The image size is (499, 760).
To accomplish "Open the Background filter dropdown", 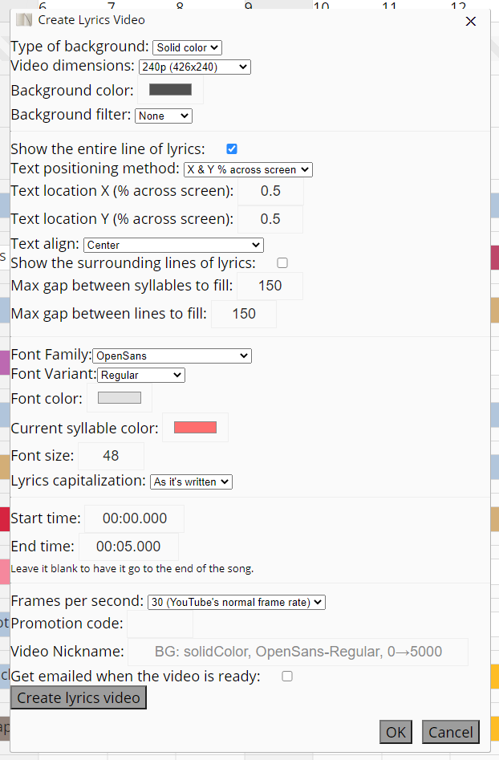I will point(164,116).
